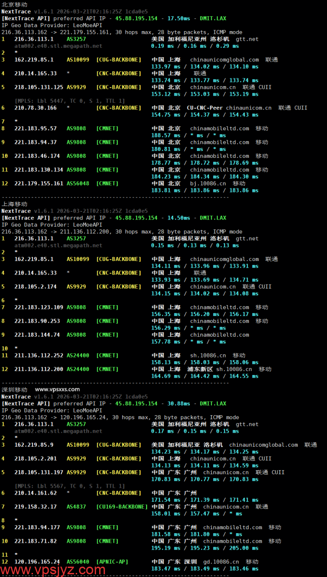The image size is (327, 577).
Task: Click IP address 219.158.32.17
Action: (36, 507)
